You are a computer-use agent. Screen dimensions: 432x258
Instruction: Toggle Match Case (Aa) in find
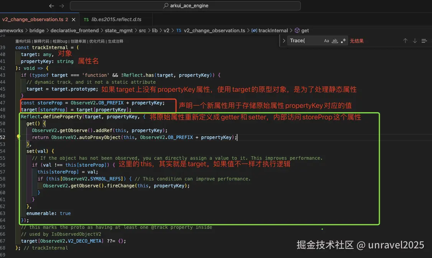click(326, 41)
